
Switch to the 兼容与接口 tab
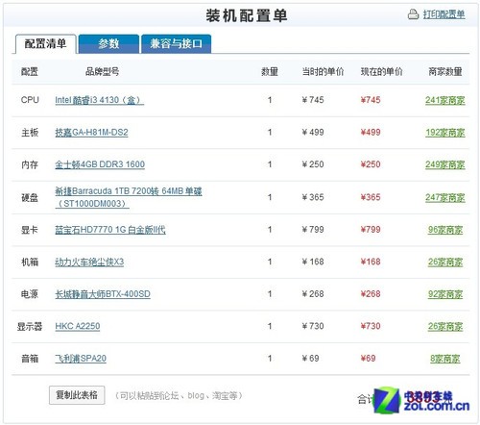click(x=176, y=44)
